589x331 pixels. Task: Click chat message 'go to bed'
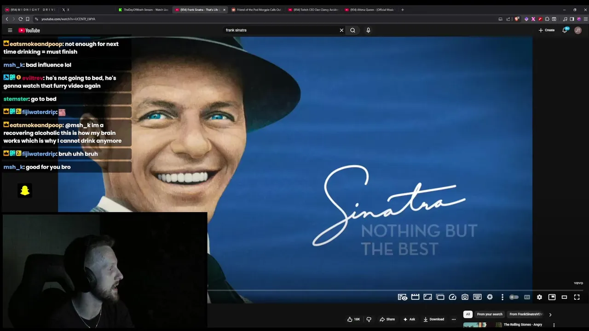(x=43, y=99)
